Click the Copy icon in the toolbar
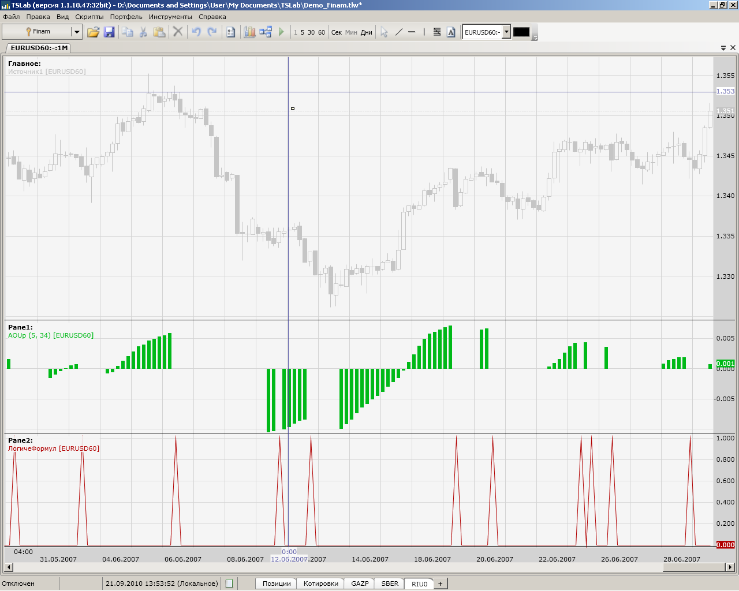 click(128, 32)
